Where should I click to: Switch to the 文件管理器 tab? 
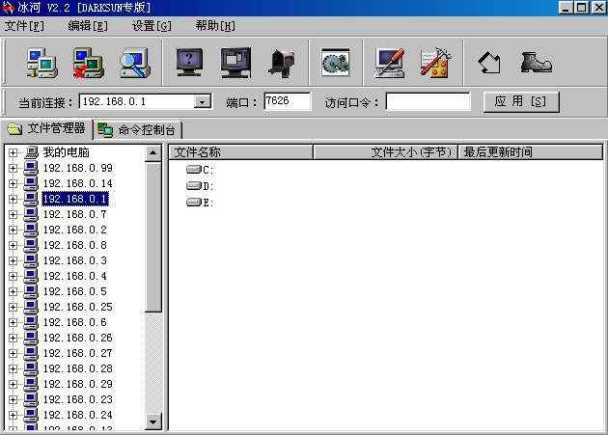click(46, 129)
